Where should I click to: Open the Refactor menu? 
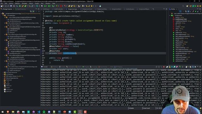click(x=17, y=3)
